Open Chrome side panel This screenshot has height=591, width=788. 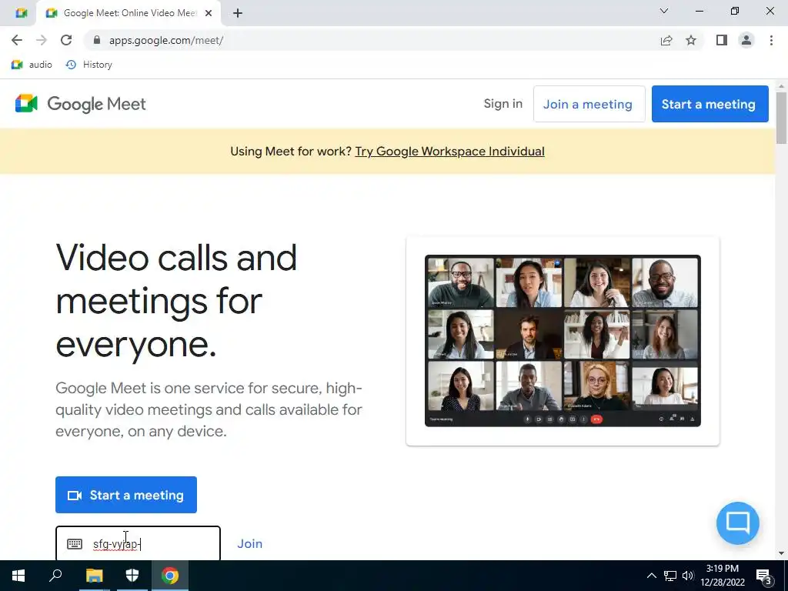[722, 40]
